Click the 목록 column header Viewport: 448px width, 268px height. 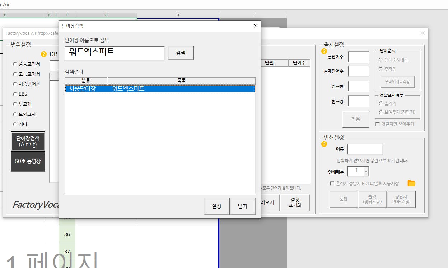click(181, 81)
